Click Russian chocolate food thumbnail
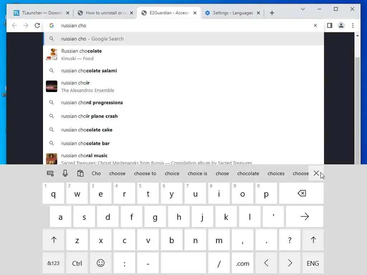The height and width of the screenshot is (275, 367). (52, 54)
